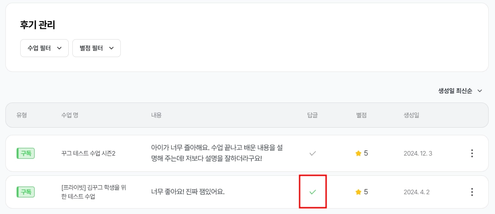Viewport: 495px width, 214px height.
Task: Open the 수업 필터 dropdown
Action: (x=44, y=48)
